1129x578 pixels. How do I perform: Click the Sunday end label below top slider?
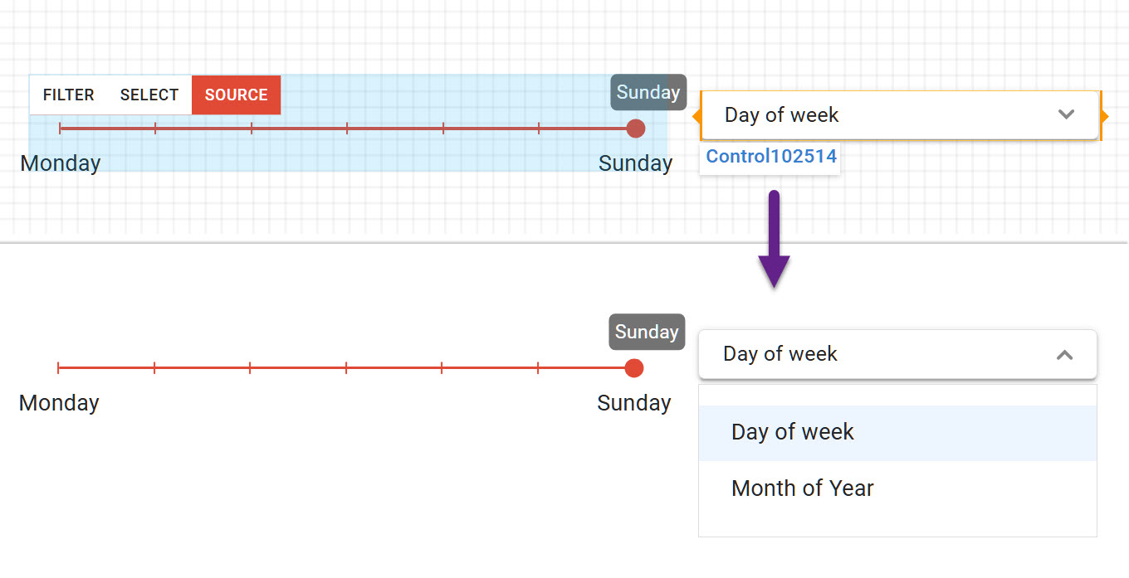pyautogui.click(x=635, y=163)
